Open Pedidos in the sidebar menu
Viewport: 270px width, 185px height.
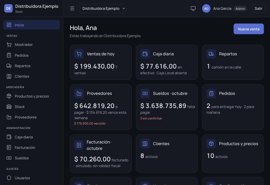31,55
